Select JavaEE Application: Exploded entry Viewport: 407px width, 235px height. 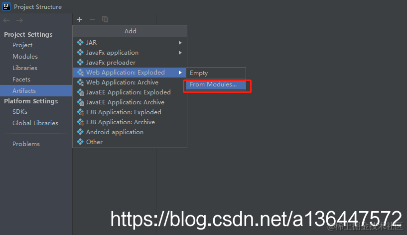point(130,92)
